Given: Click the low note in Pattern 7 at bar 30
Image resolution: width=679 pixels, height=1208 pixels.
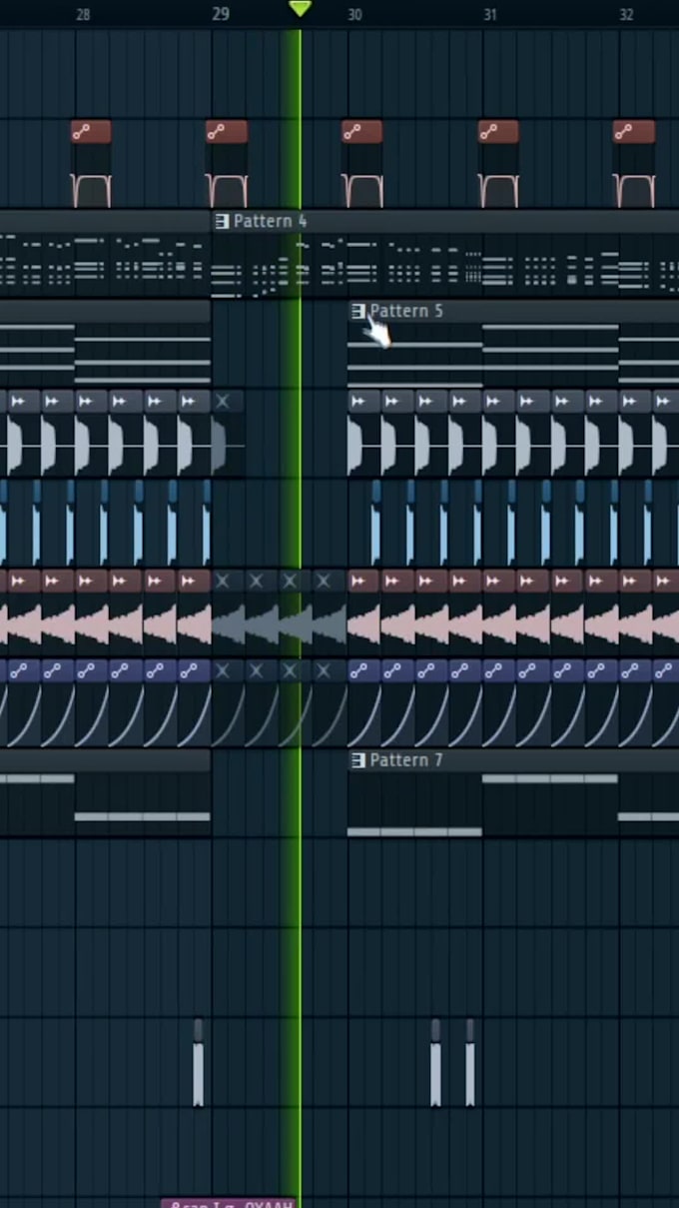Looking at the screenshot, I should (414, 831).
